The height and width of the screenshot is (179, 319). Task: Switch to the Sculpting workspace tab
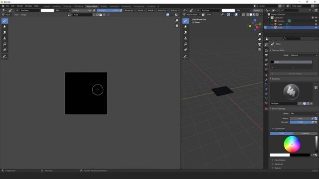click(x=67, y=6)
